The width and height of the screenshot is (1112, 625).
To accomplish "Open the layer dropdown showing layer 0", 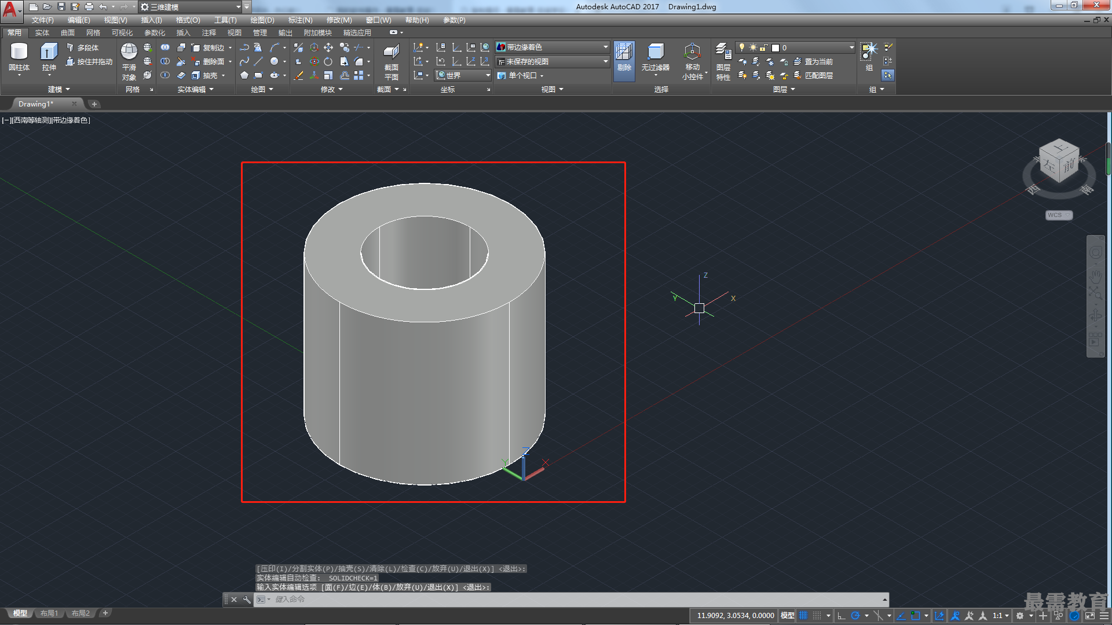I will [795, 47].
